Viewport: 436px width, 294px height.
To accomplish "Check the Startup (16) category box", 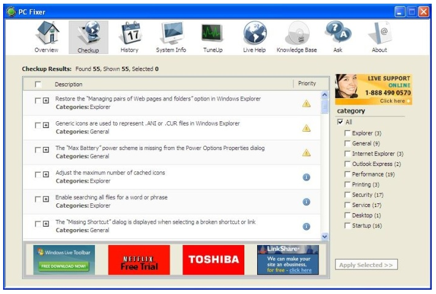I will 347,225.
